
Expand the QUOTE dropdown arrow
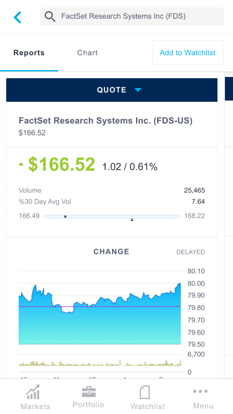coord(138,90)
